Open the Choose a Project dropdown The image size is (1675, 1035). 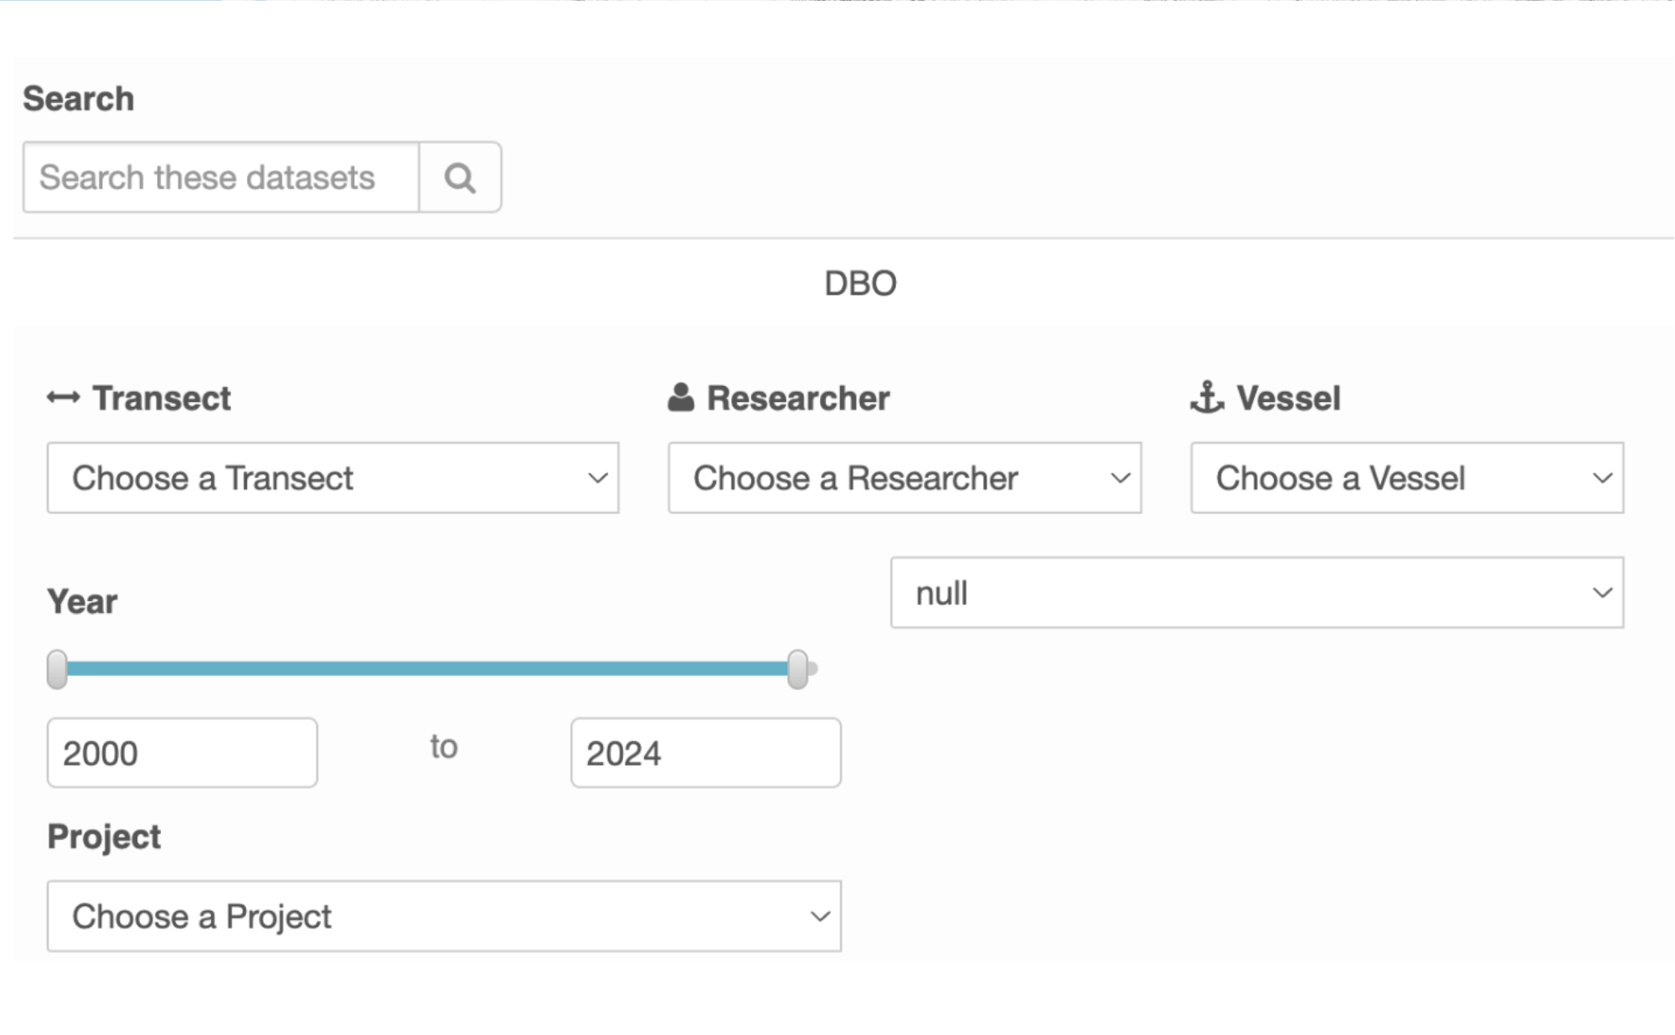pos(444,916)
